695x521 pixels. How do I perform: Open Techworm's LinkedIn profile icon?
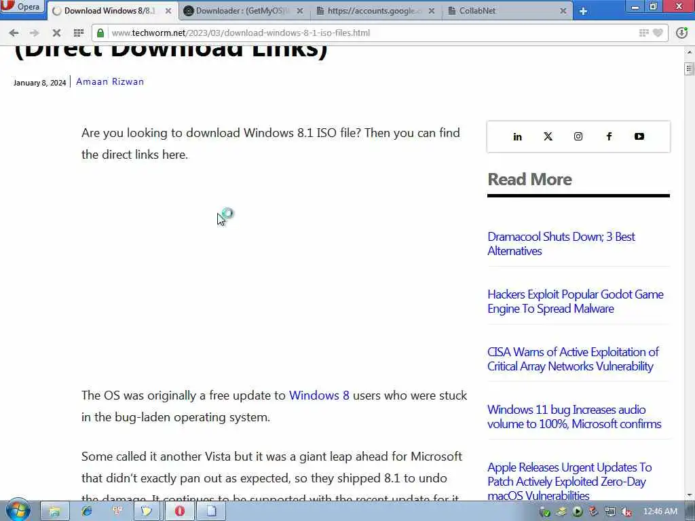click(x=517, y=136)
